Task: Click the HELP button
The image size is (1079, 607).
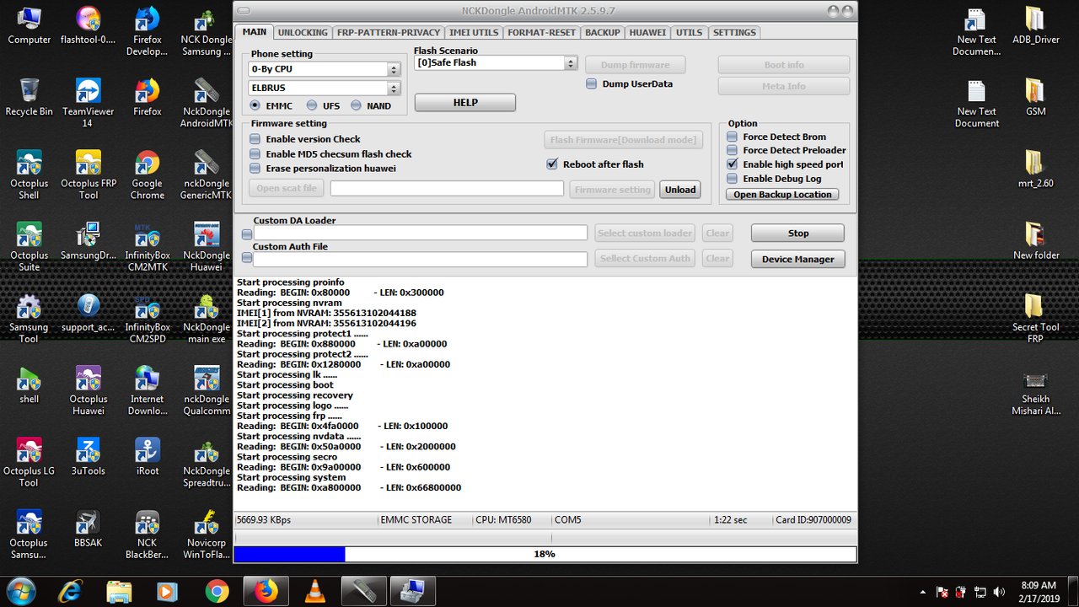Action: [465, 103]
